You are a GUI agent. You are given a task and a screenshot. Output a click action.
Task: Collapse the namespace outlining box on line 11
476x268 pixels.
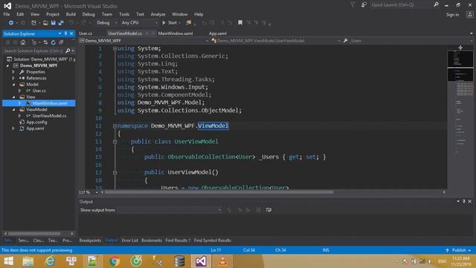(x=115, y=126)
